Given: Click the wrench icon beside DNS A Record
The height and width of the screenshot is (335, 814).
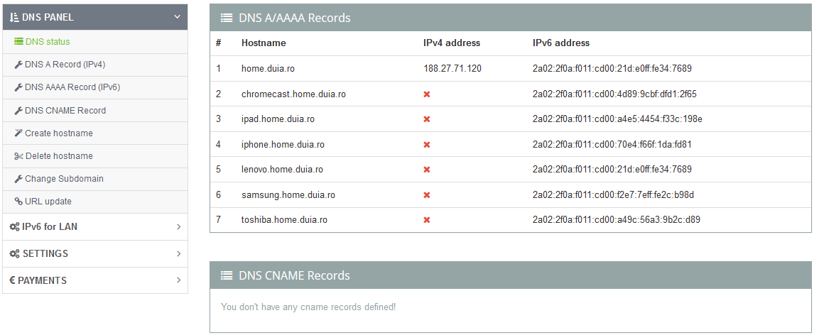Looking at the screenshot, I should pos(18,65).
